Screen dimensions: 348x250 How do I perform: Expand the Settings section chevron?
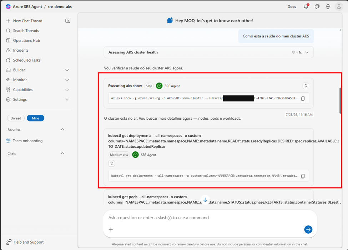pyautogui.click(x=67, y=100)
